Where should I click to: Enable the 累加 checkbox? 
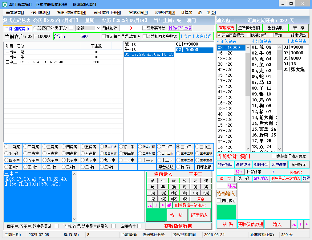[272, 35]
